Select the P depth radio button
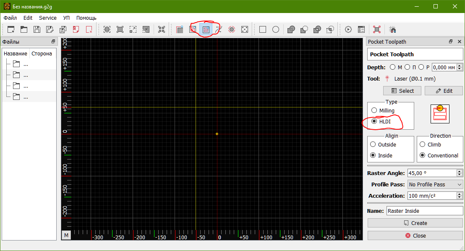The image size is (465, 251). click(x=421, y=67)
